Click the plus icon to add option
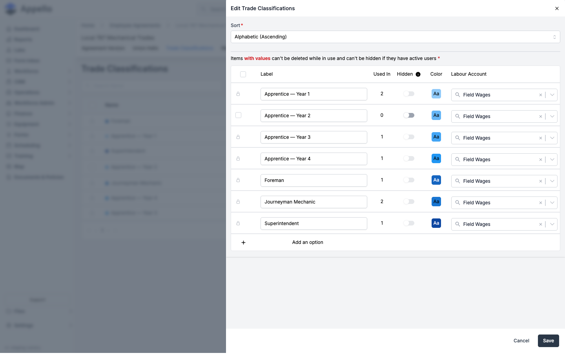 (x=243, y=242)
